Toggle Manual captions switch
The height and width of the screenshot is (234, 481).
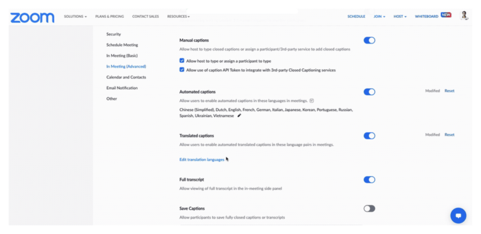[x=369, y=40]
